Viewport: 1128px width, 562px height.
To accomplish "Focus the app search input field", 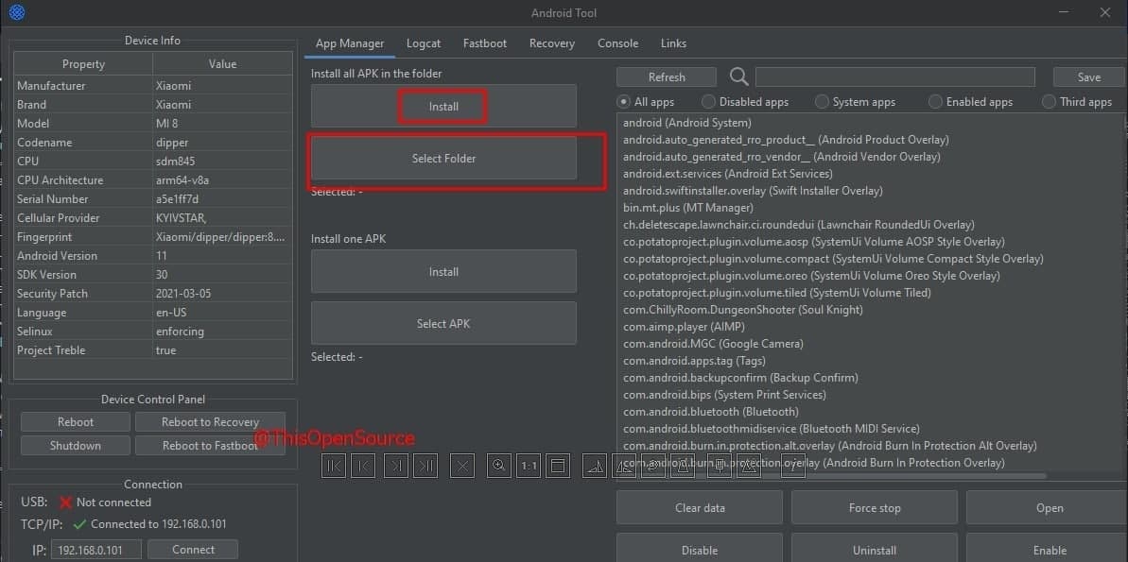I will click(x=894, y=77).
